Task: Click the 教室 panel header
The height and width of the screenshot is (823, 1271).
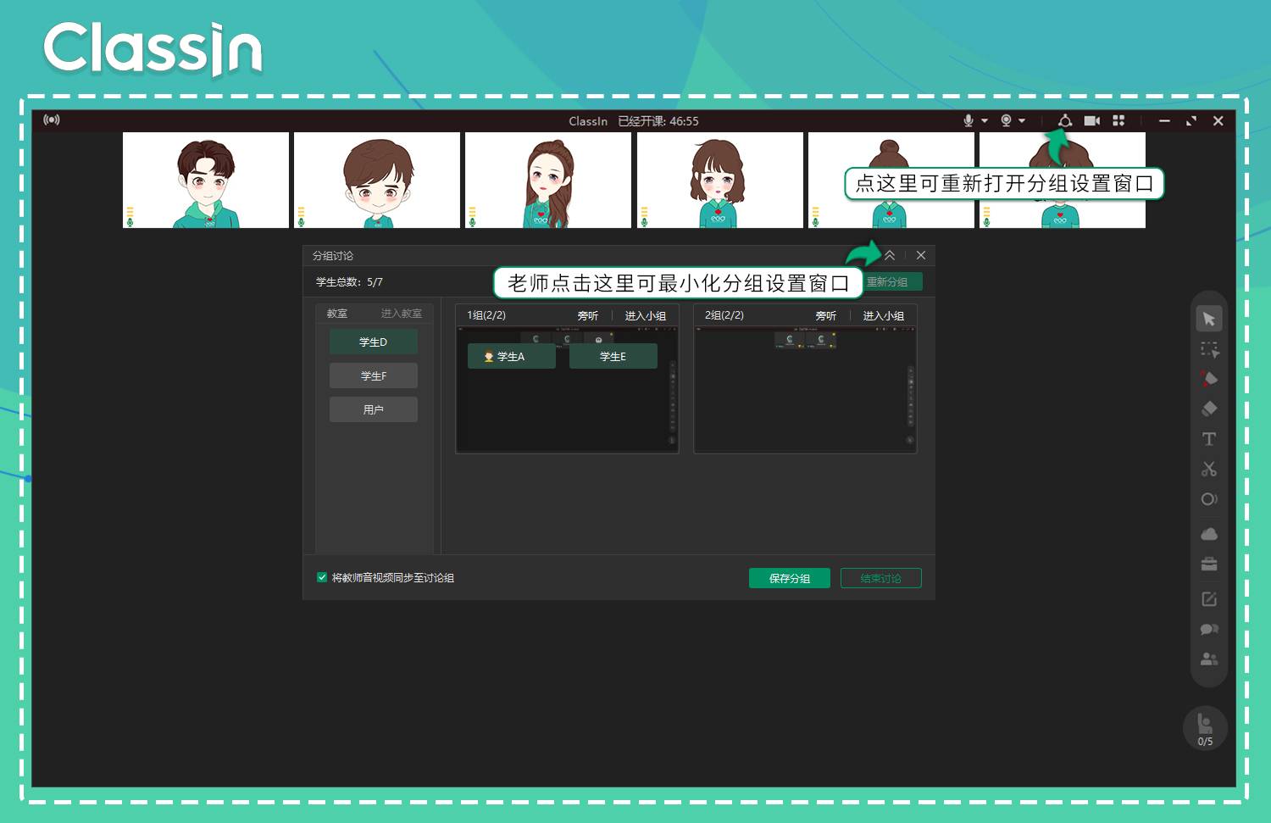Action: (x=337, y=314)
